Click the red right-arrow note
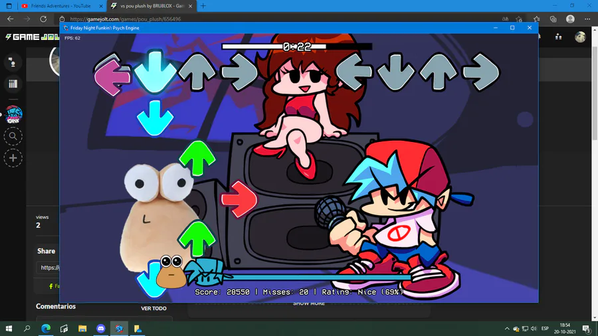Image resolution: width=598 pixels, height=336 pixels. 239,199
